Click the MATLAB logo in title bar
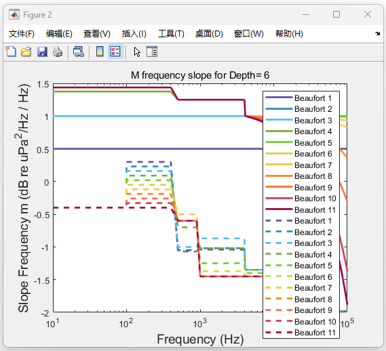This screenshot has height=351, width=386. coord(14,15)
